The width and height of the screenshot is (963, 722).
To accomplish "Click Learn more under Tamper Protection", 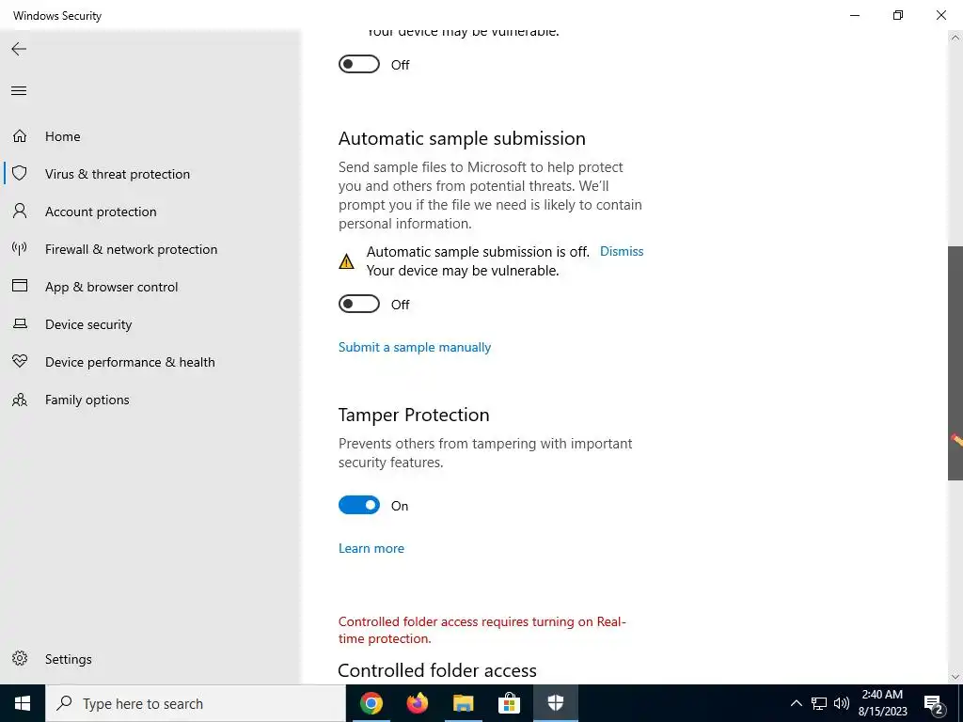I will pyautogui.click(x=371, y=548).
